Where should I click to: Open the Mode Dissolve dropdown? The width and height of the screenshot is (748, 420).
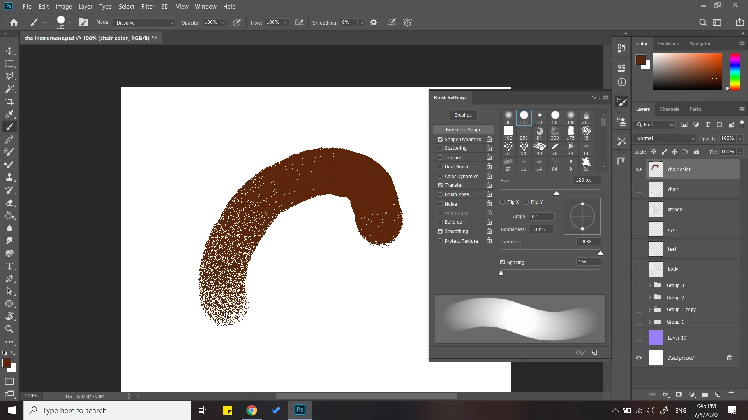[144, 23]
